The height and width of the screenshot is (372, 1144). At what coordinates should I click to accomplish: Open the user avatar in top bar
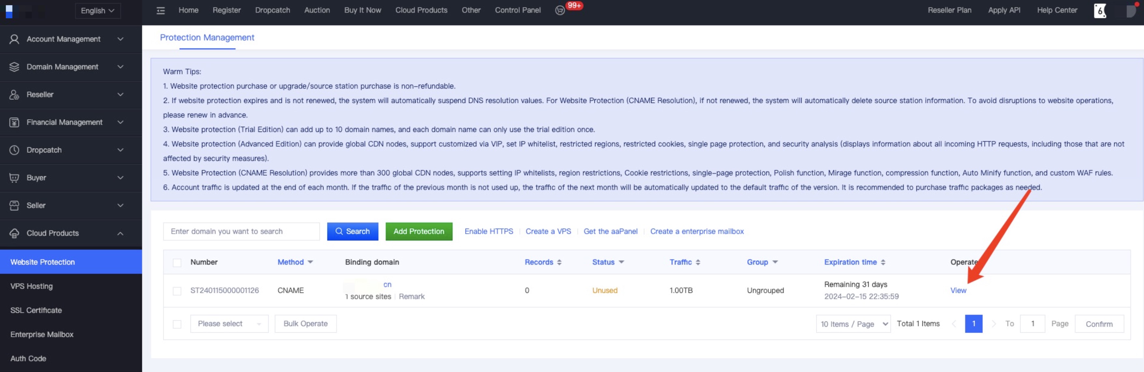tap(1100, 11)
